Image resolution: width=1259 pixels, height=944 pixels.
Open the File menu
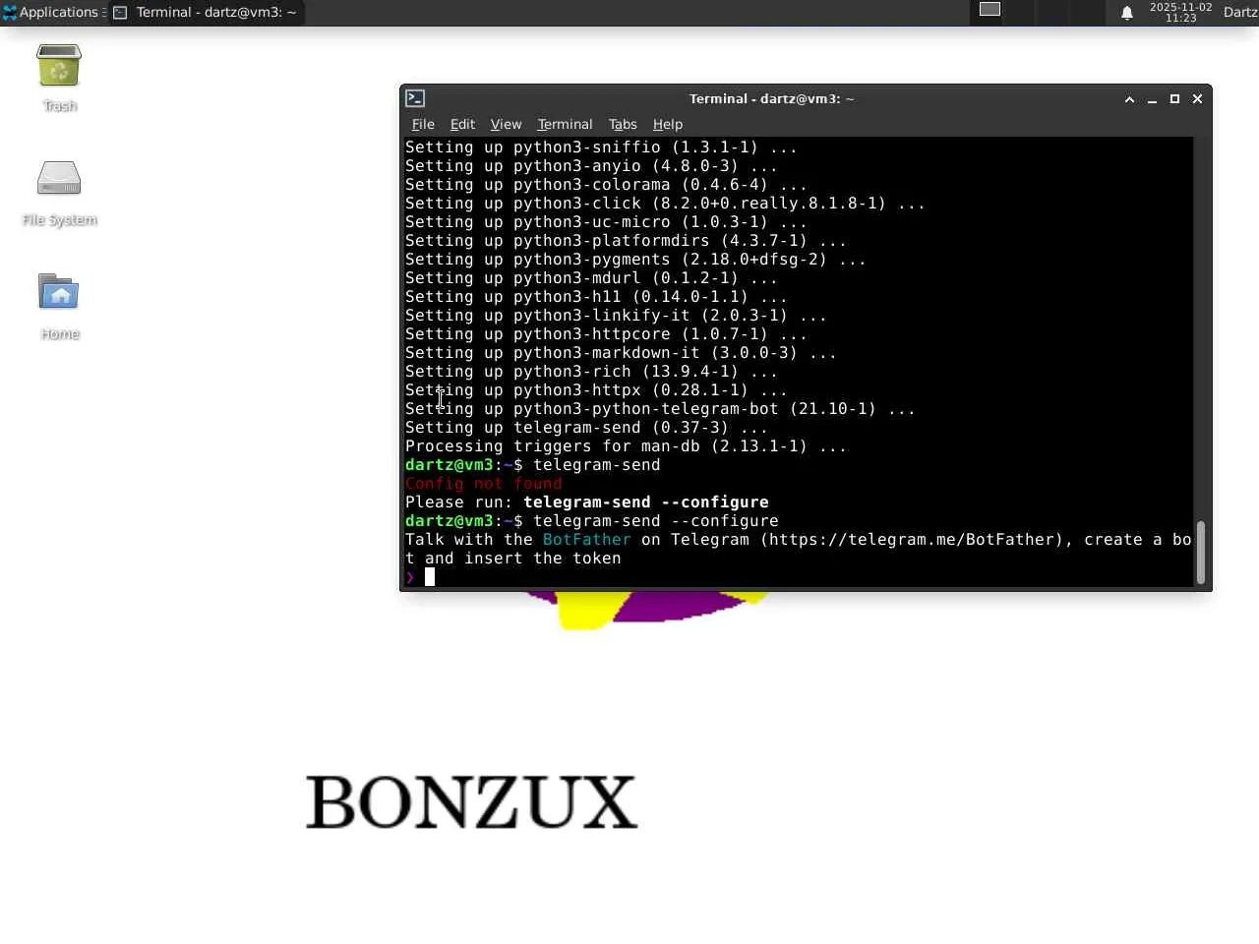[x=423, y=124]
